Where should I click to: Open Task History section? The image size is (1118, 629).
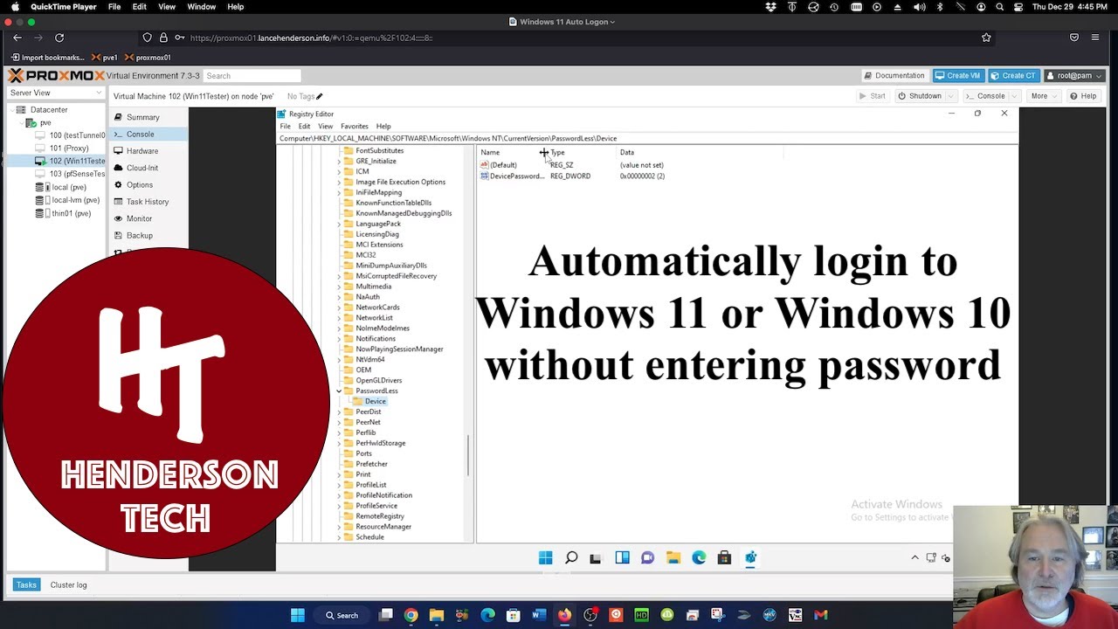(147, 202)
